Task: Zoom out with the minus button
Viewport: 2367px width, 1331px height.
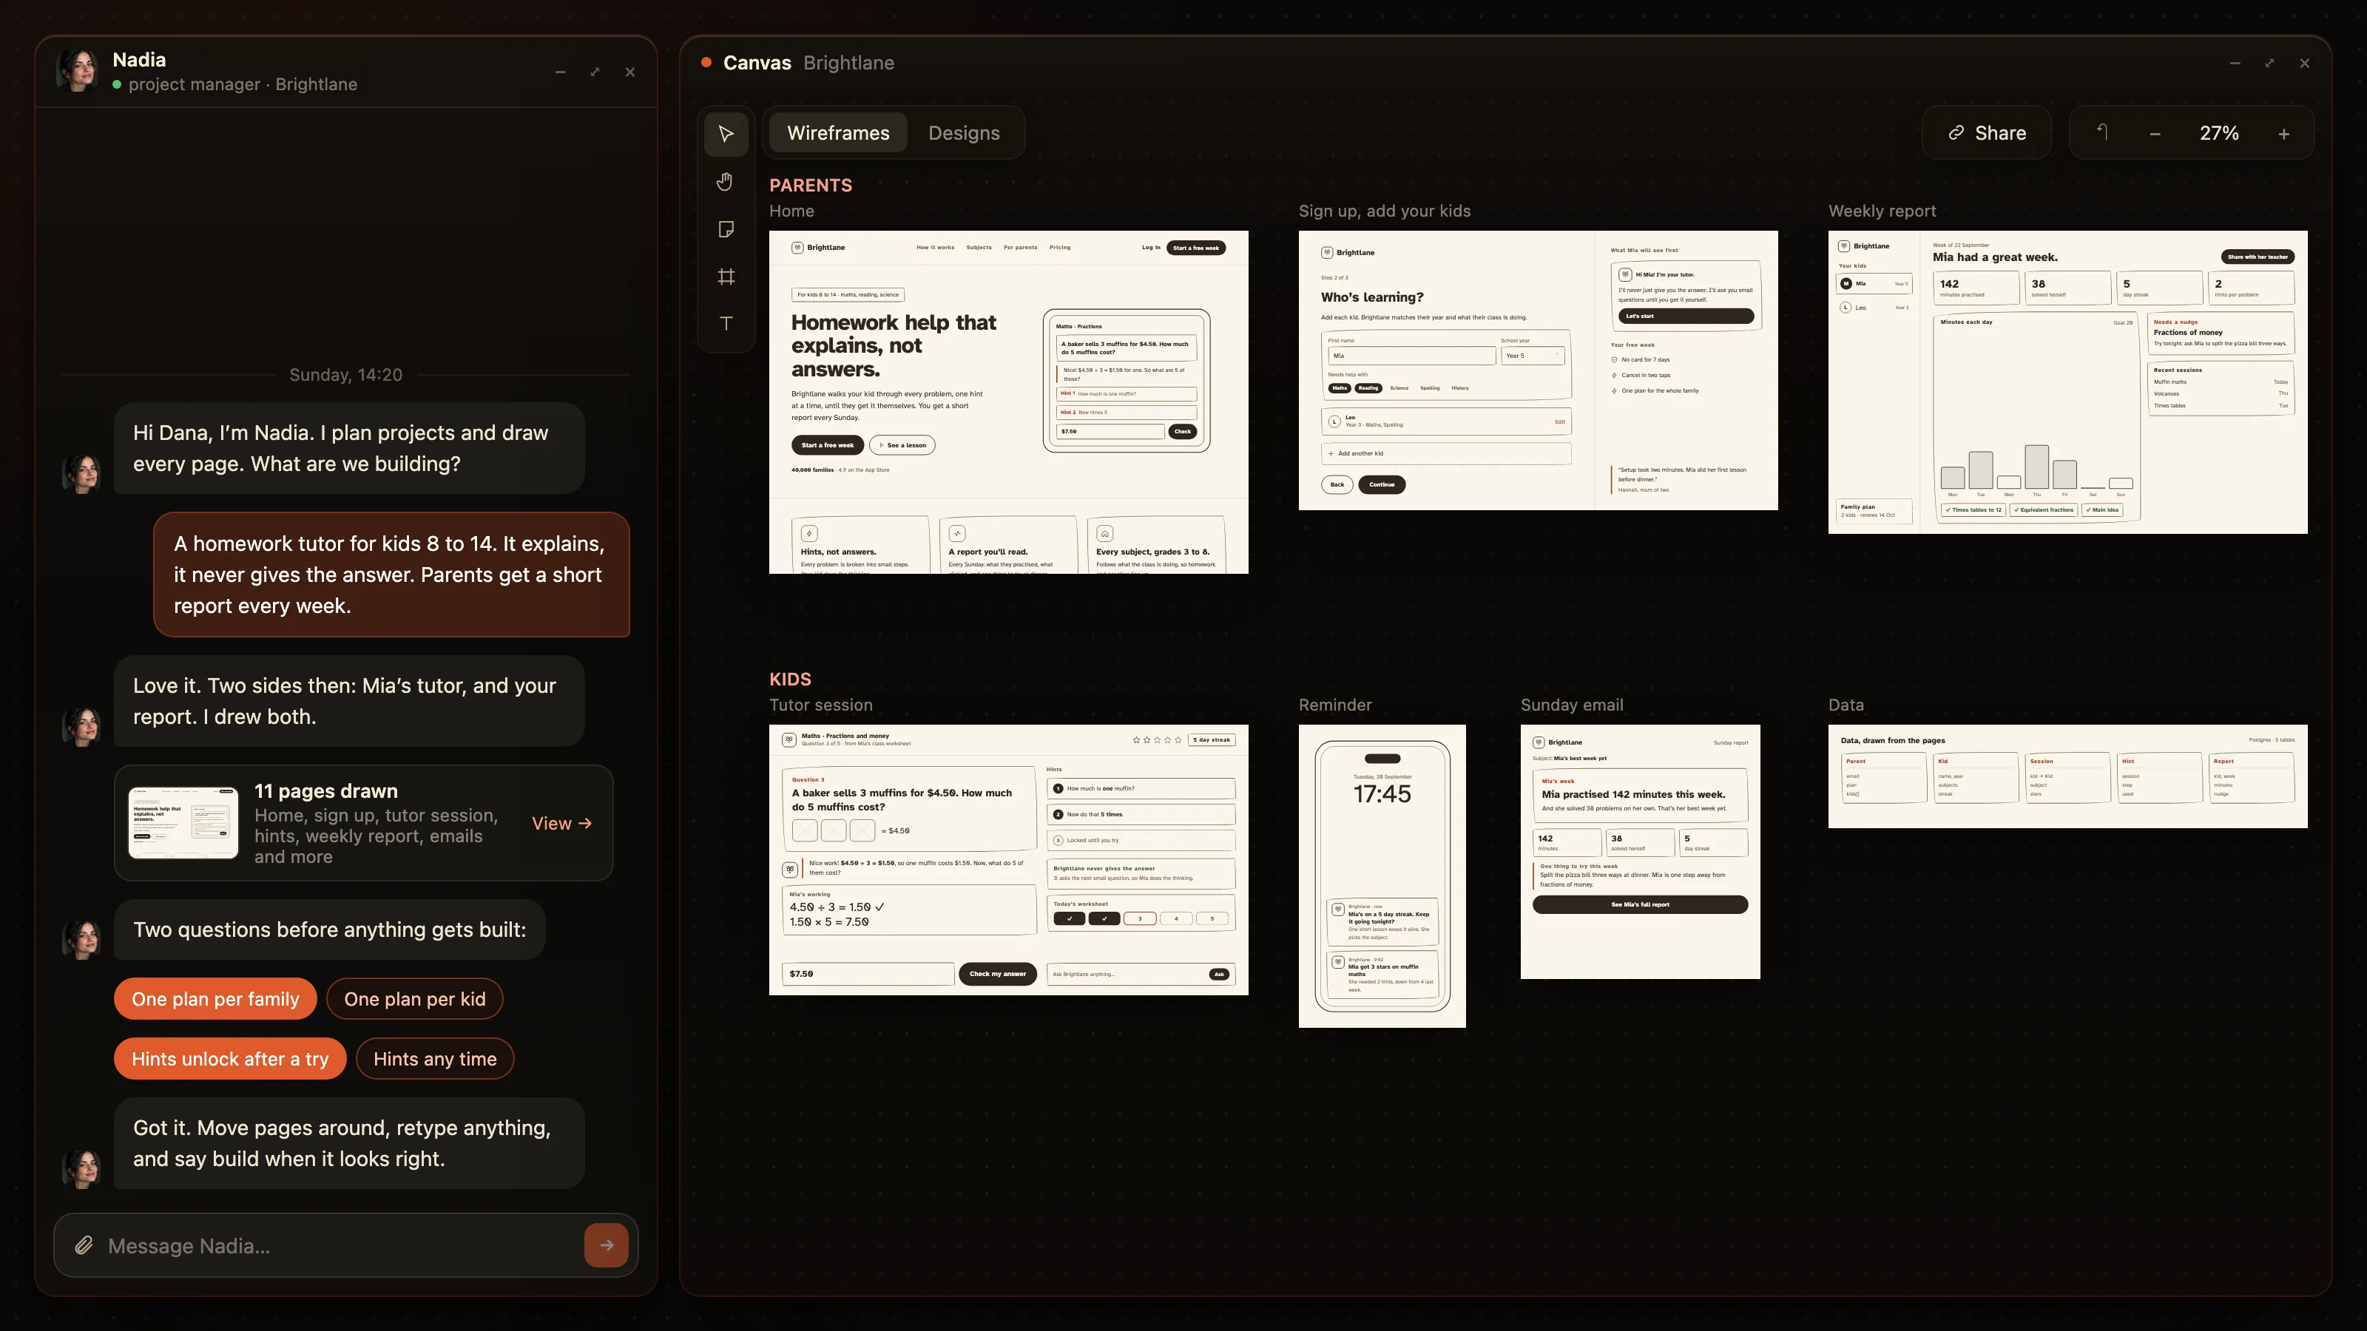Action: click(2155, 134)
